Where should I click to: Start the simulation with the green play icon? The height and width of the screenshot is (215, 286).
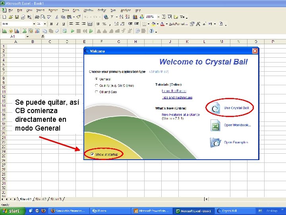[72, 31]
